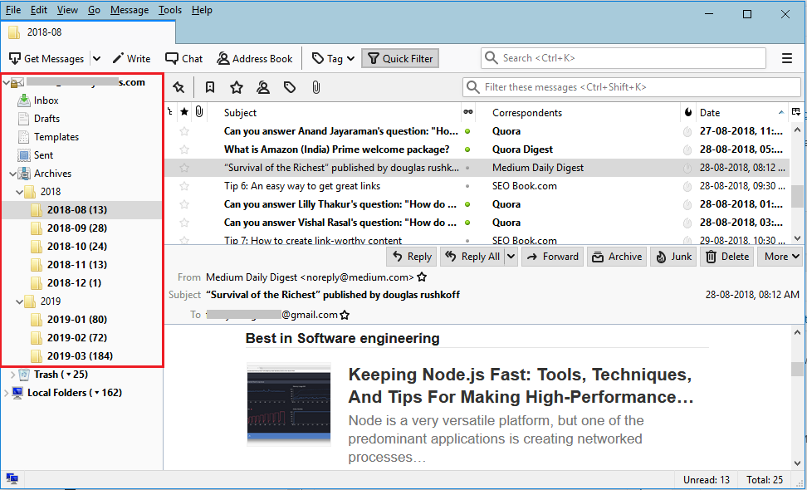The image size is (807, 490).
Task: Open the Address Book
Action: coord(255,58)
